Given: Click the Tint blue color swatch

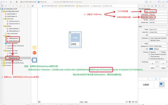Looking at the screenshot, I should (151, 49).
